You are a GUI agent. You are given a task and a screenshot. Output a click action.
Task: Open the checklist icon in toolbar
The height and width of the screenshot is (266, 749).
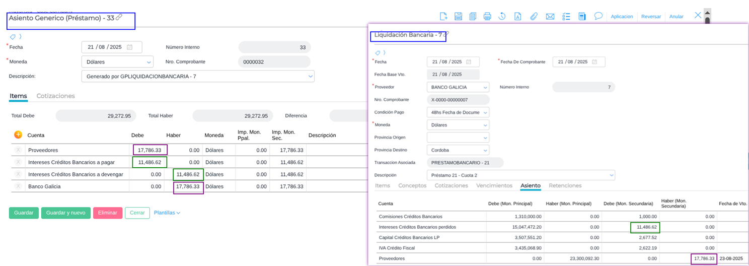(566, 16)
